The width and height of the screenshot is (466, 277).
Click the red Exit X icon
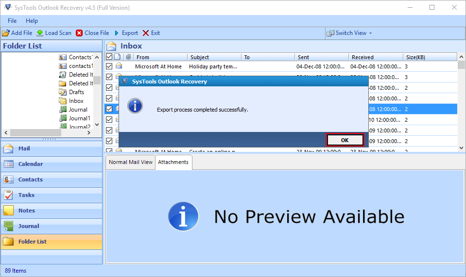[146, 33]
